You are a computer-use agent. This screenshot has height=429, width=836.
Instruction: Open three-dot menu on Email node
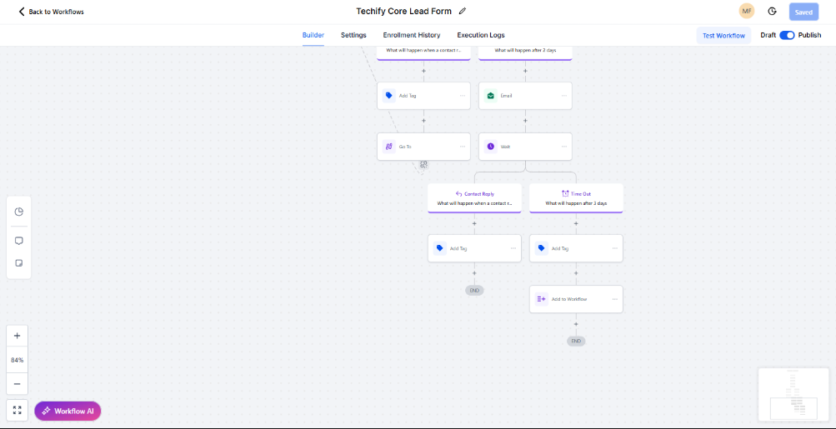point(564,96)
